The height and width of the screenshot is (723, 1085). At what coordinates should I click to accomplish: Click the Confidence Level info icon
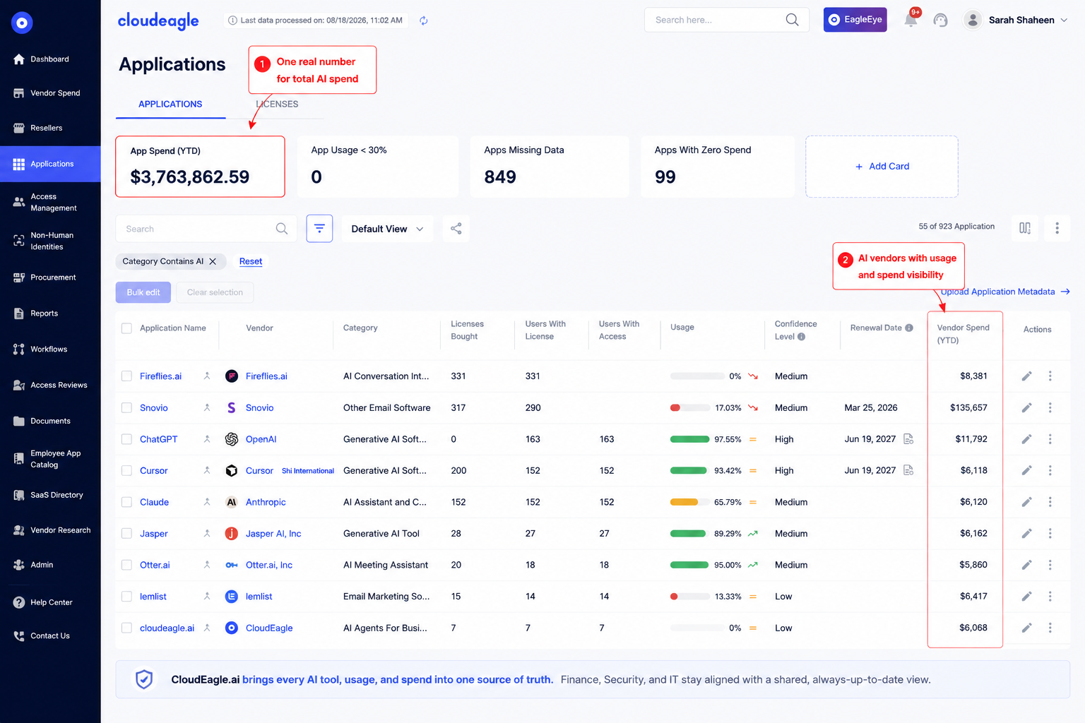coord(802,337)
